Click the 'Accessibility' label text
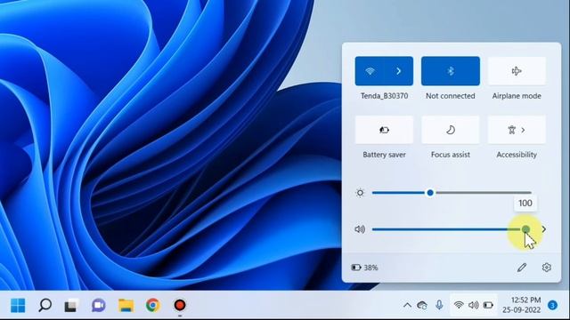Image resolution: width=570 pixels, height=320 pixels. coord(517,155)
